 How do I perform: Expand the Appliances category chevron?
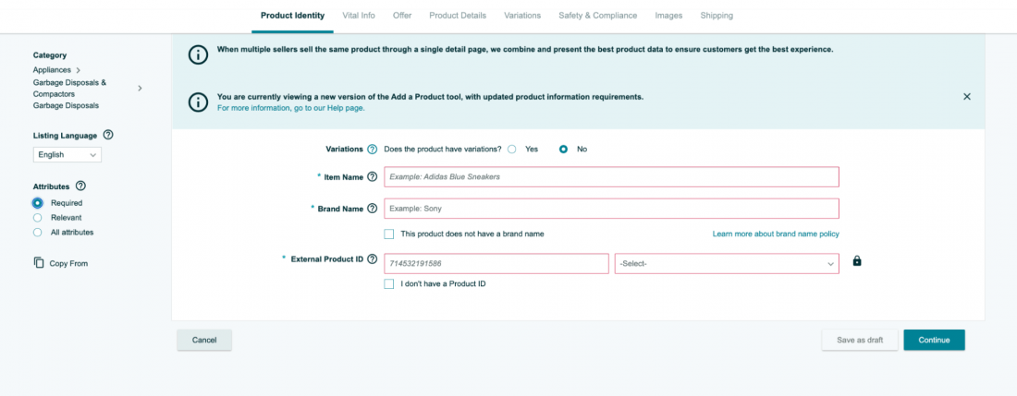click(78, 70)
